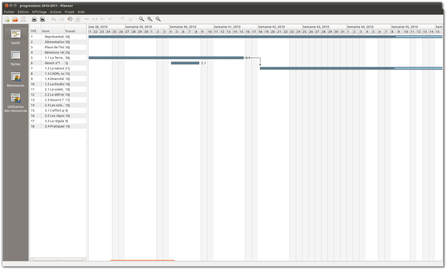Screen dimensions: 447x270
Task: Click the Remove task toolbar icon
Action: pyautogui.click(x=78, y=19)
